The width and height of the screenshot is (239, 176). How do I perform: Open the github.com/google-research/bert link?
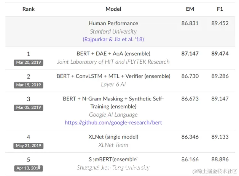(113, 123)
